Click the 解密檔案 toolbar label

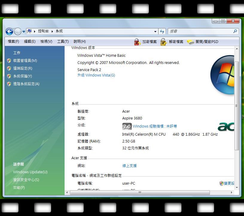(176, 42)
